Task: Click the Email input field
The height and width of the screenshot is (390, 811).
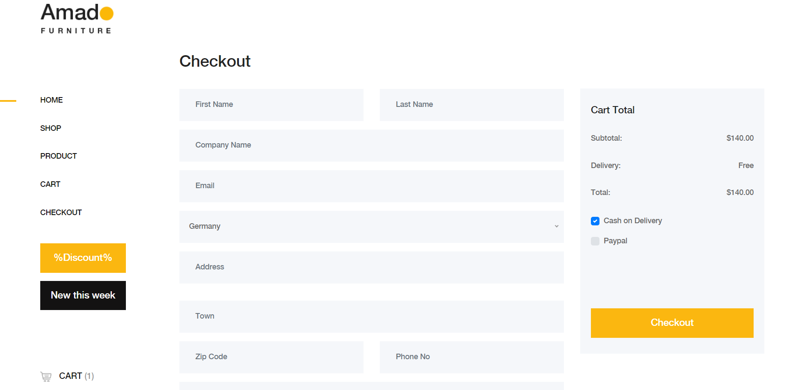Action: (371, 186)
